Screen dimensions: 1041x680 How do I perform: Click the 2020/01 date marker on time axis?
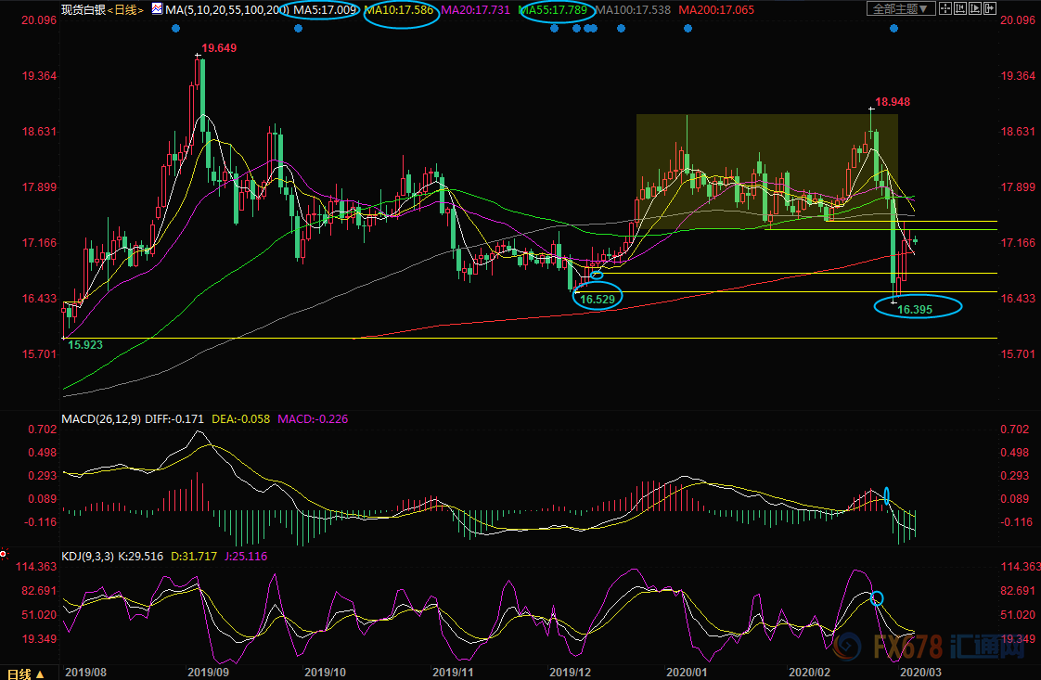tap(688, 671)
